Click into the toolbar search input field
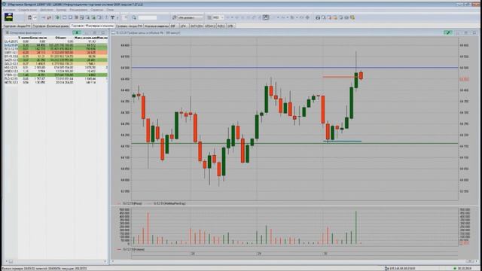The width and height of the screenshot is (482, 271). [x=148, y=17]
